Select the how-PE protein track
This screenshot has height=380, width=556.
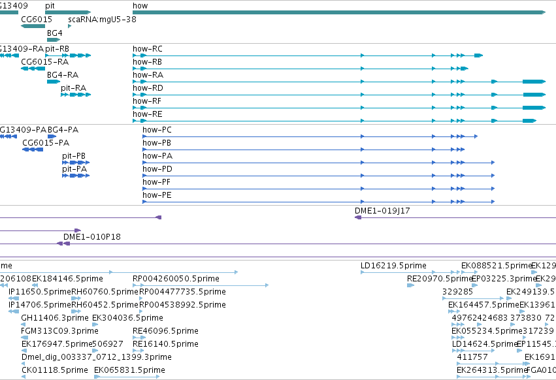click(318, 202)
